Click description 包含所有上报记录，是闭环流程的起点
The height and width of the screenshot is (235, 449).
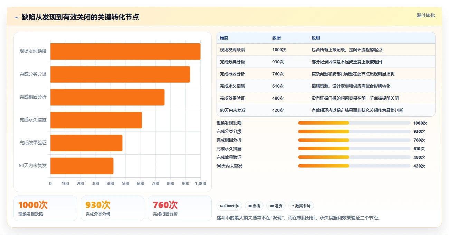click(x=347, y=50)
